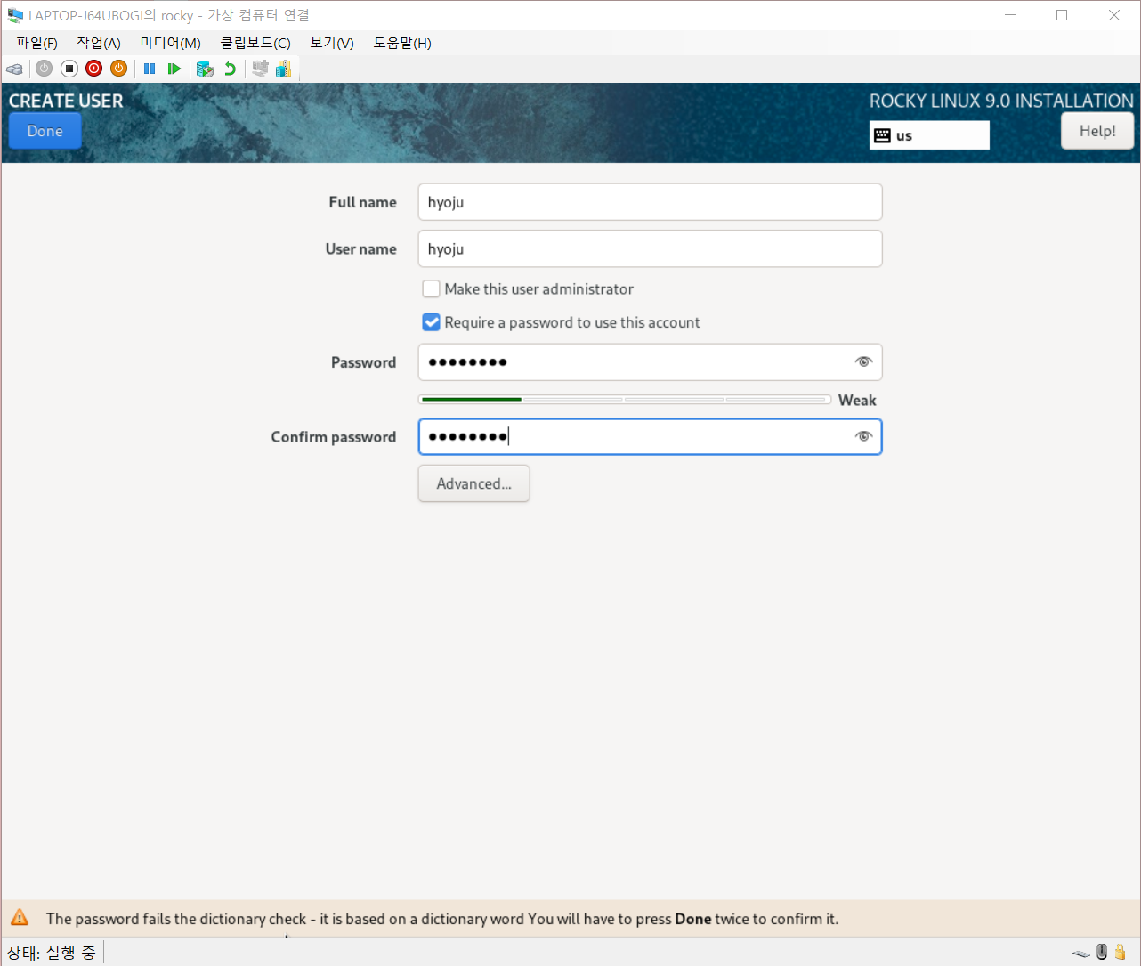Viewport: 1141px width, 966px height.
Task: Click the keyboard icon in status bar
Action: tap(1081, 953)
